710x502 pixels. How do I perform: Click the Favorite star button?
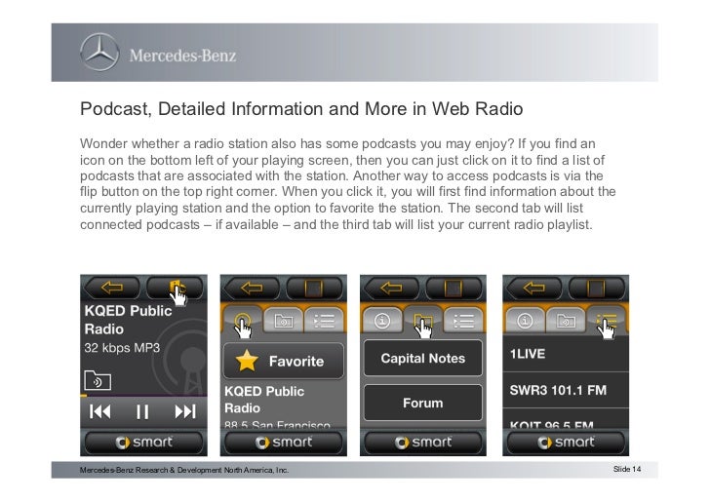[x=284, y=362]
